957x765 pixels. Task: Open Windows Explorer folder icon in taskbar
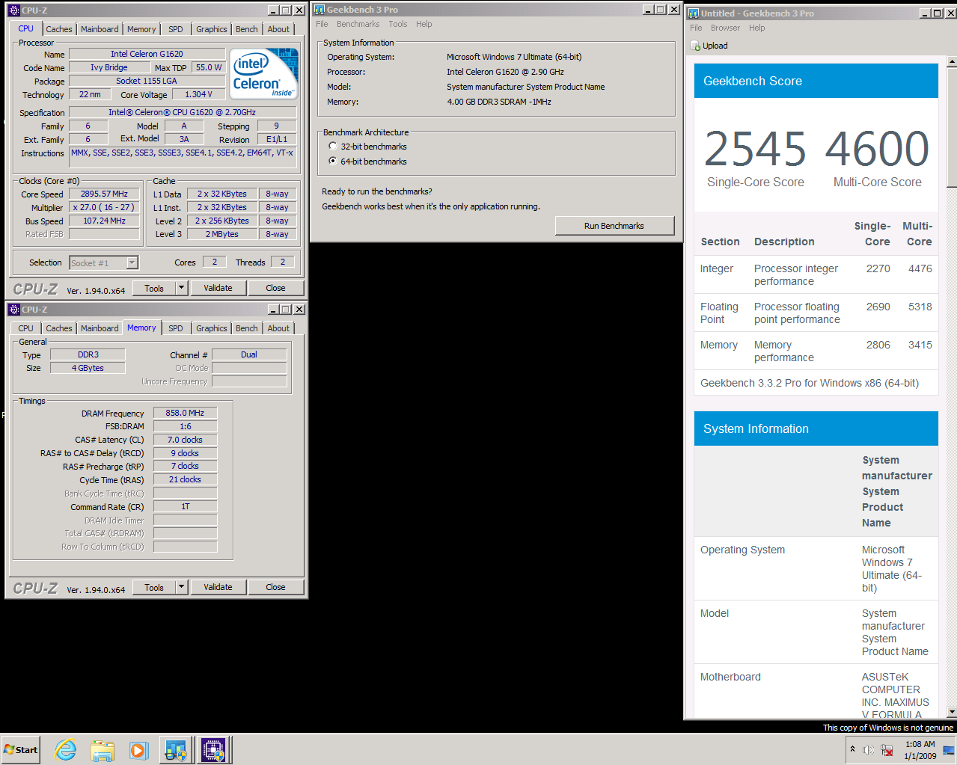click(103, 750)
